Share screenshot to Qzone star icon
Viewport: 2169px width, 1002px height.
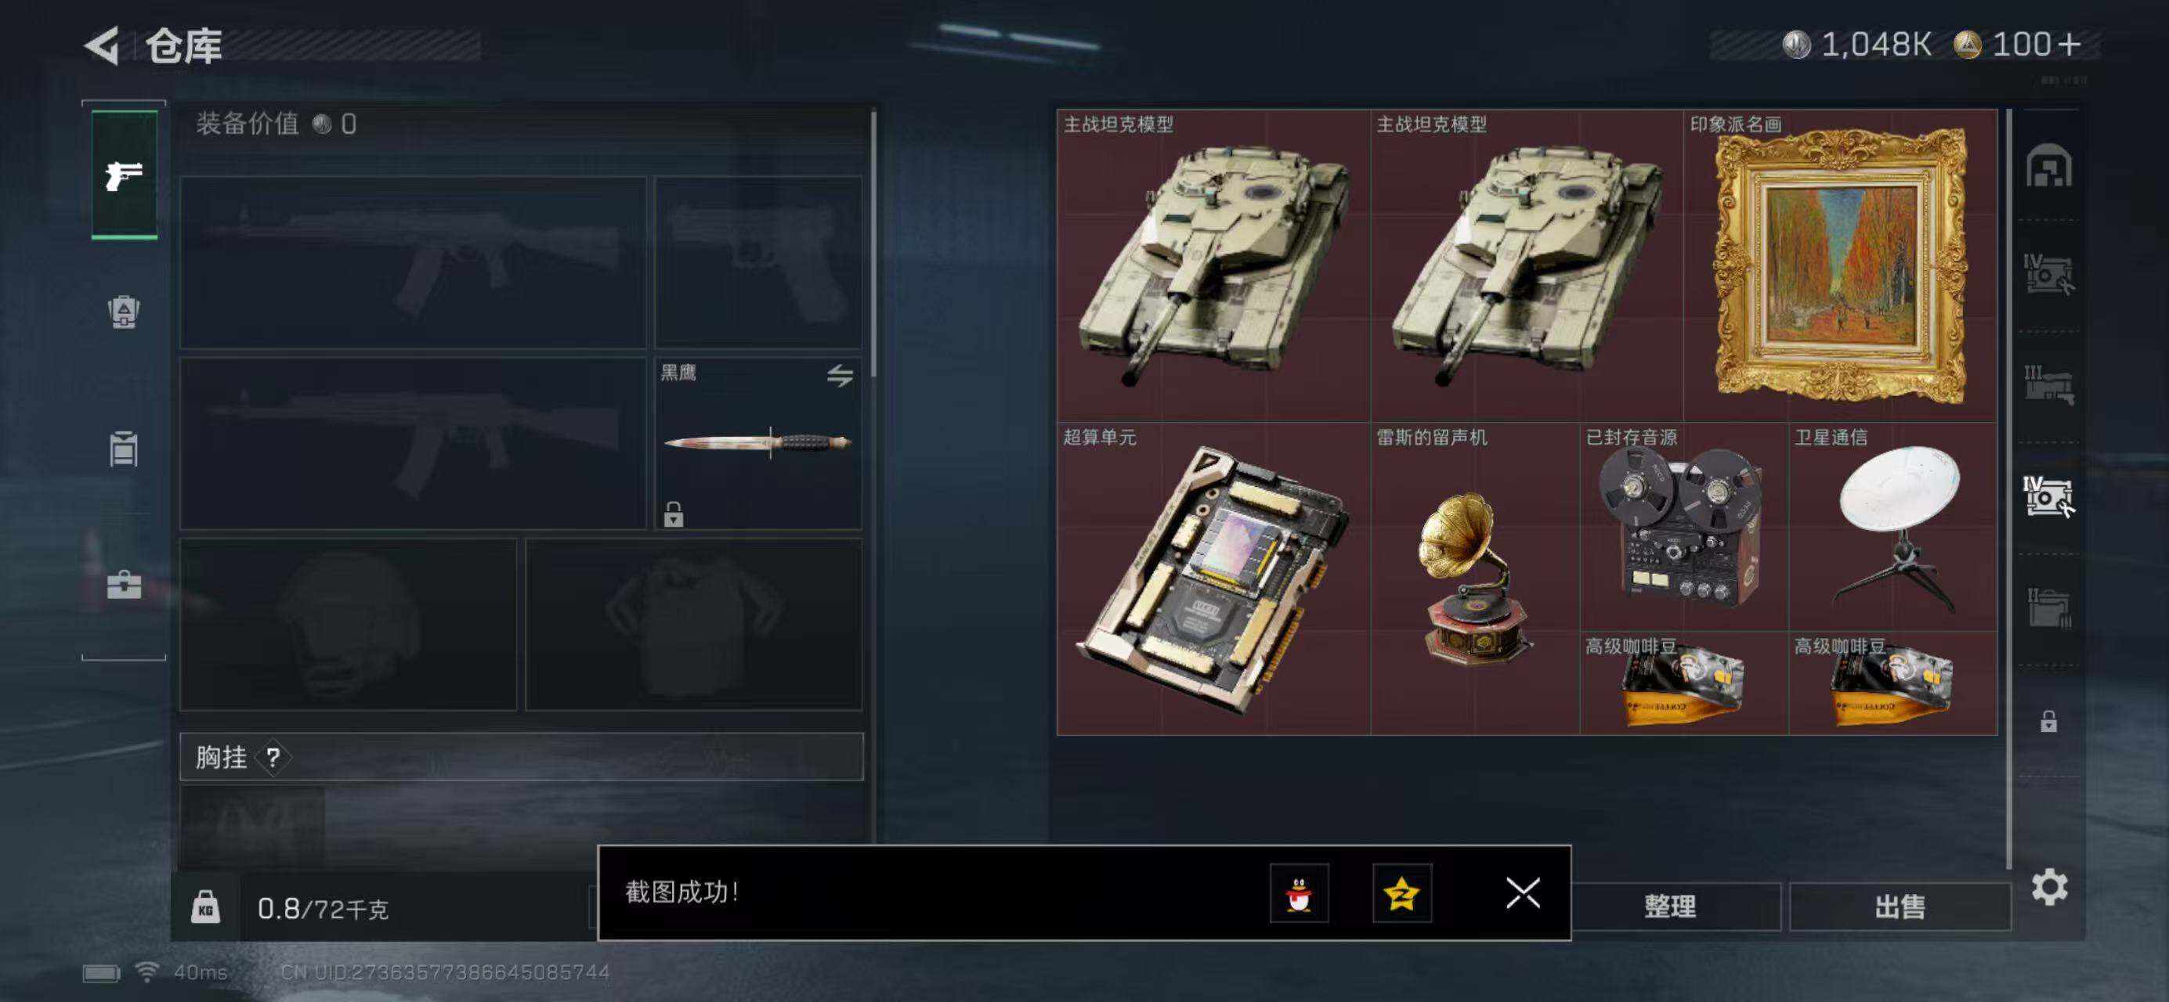click(x=1402, y=893)
